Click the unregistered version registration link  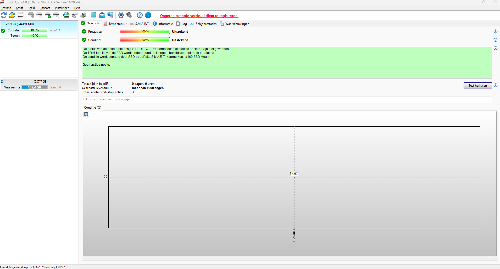point(199,16)
